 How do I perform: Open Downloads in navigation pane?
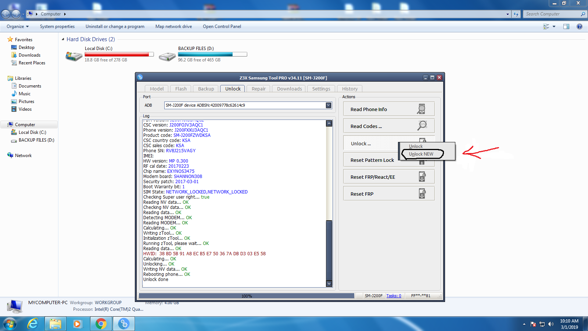(29, 55)
